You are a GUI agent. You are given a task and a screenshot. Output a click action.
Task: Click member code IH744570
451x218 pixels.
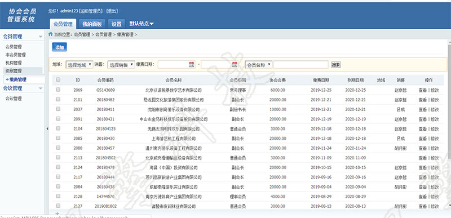point(105,197)
